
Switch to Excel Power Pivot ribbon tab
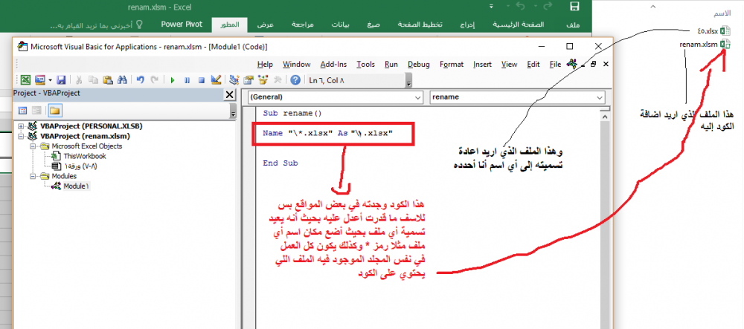pos(182,25)
